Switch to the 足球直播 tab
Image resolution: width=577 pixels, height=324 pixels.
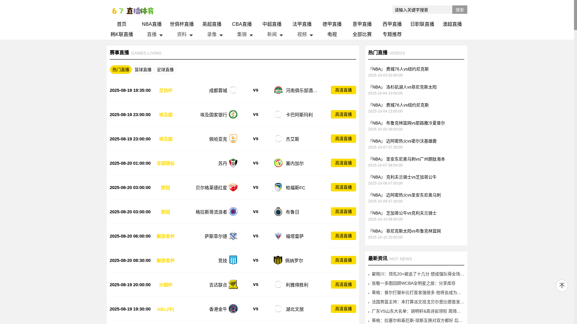point(165,70)
